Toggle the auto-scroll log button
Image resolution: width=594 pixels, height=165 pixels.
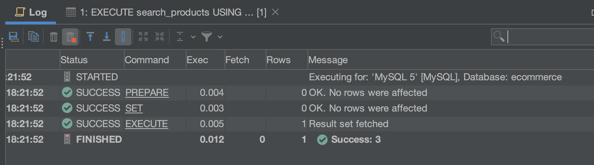click(123, 37)
